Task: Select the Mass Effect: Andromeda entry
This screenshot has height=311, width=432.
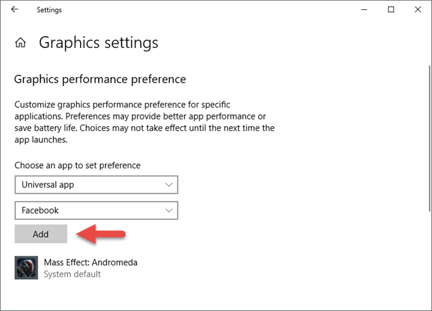Action: [76, 268]
